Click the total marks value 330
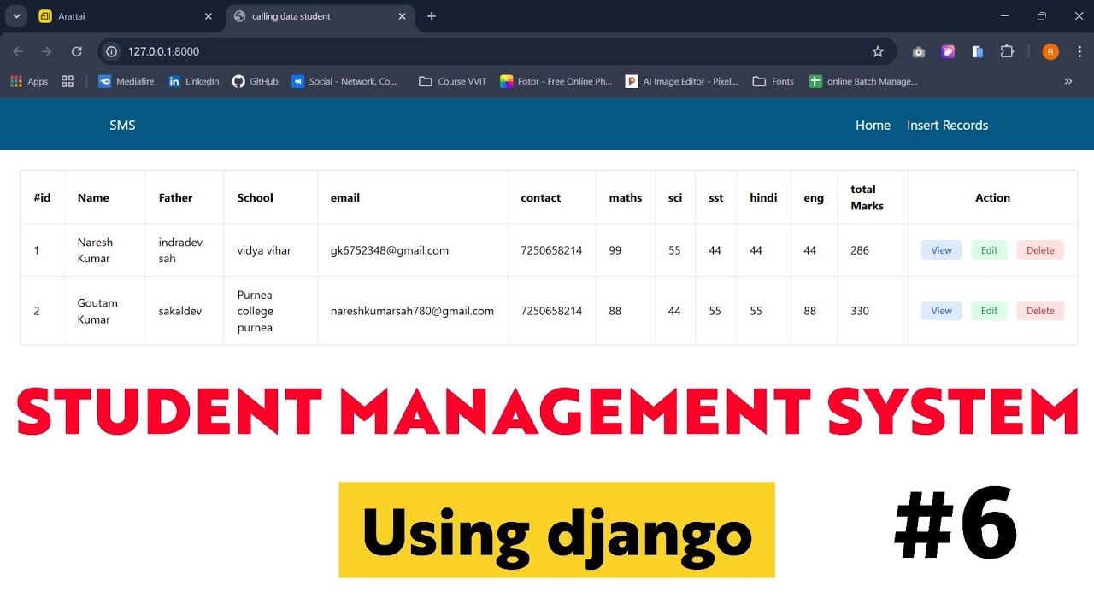Image resolution: width=1094 pixels, height=615 pixels. click(860, 311)
